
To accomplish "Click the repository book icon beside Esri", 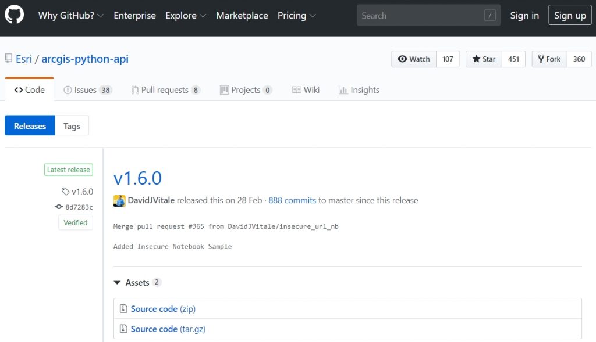I will pos(8,59).
